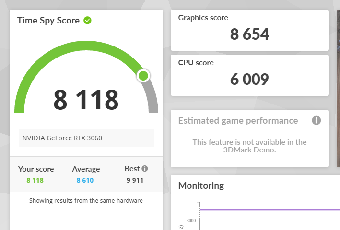
Task: Click the Monitoring heading
Action: pos(201,185)
